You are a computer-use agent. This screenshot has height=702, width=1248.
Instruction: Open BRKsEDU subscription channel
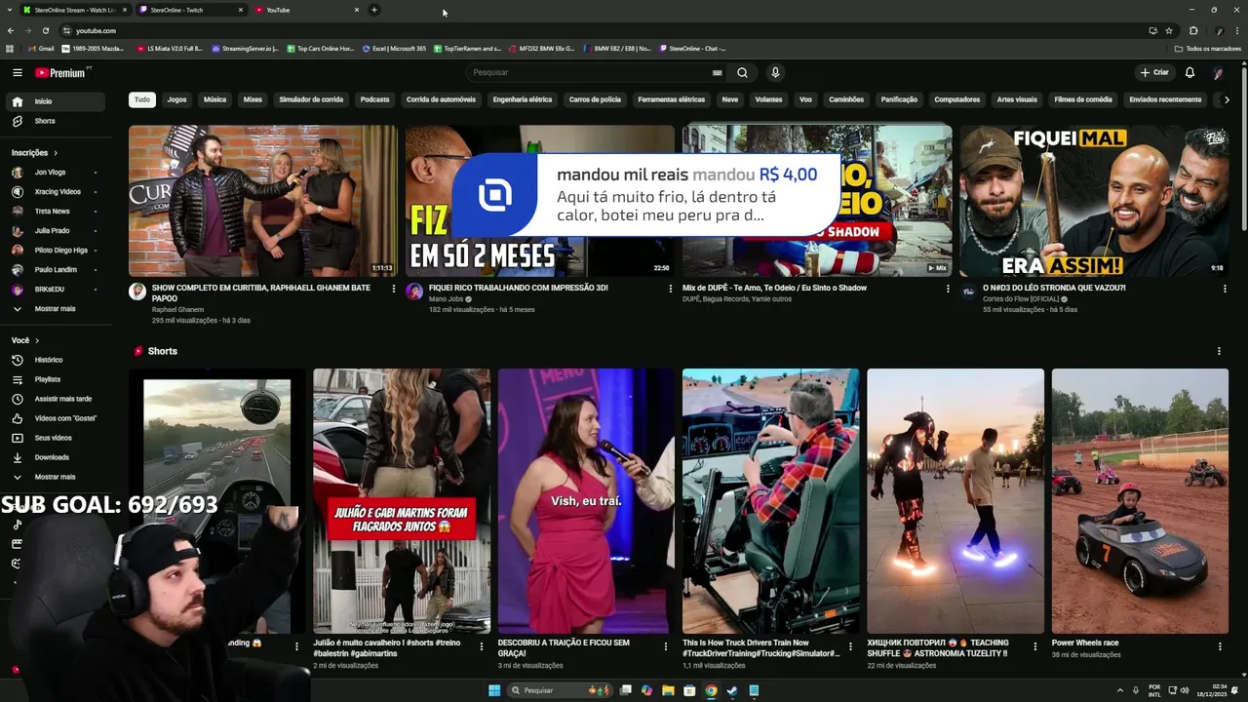click(x=56, y=290)
